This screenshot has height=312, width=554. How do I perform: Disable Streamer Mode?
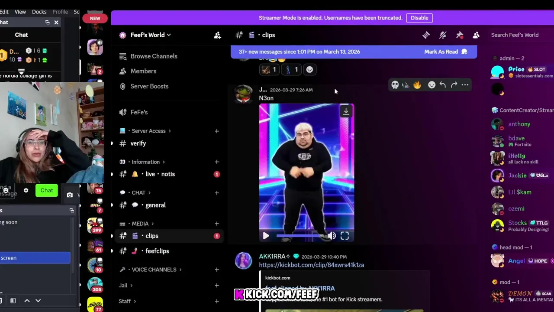point(419,18)
